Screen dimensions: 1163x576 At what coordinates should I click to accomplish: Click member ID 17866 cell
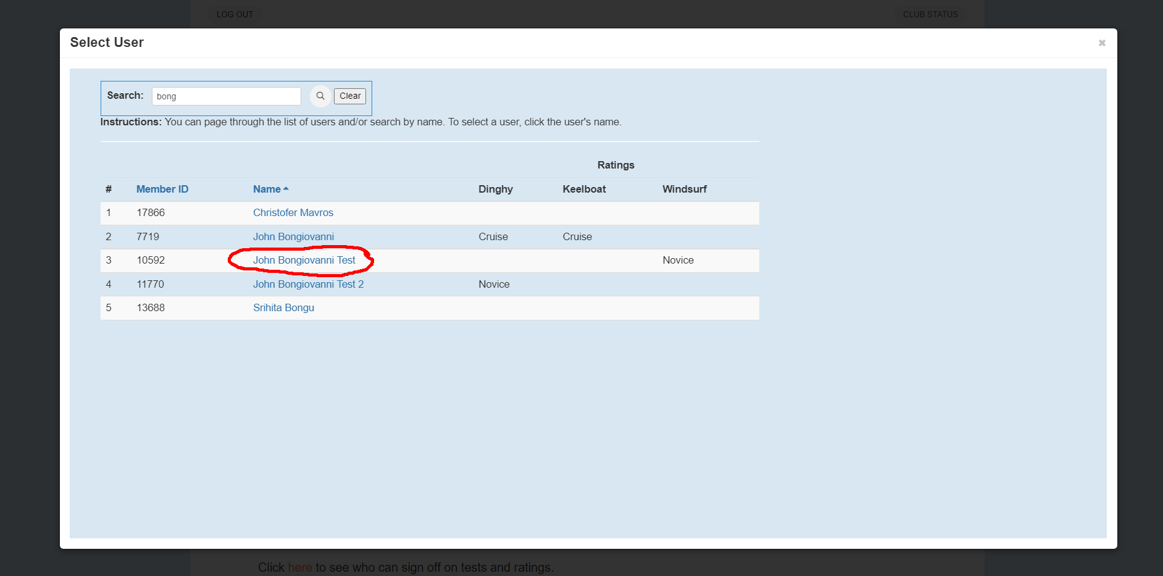pyautogui.click(x=151, y=212)
